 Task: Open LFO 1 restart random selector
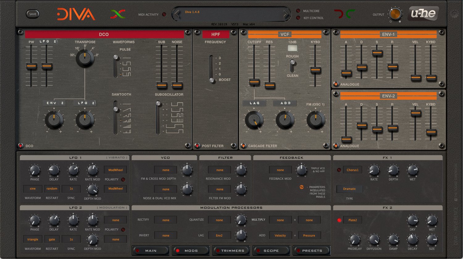(x=52, y=189)
